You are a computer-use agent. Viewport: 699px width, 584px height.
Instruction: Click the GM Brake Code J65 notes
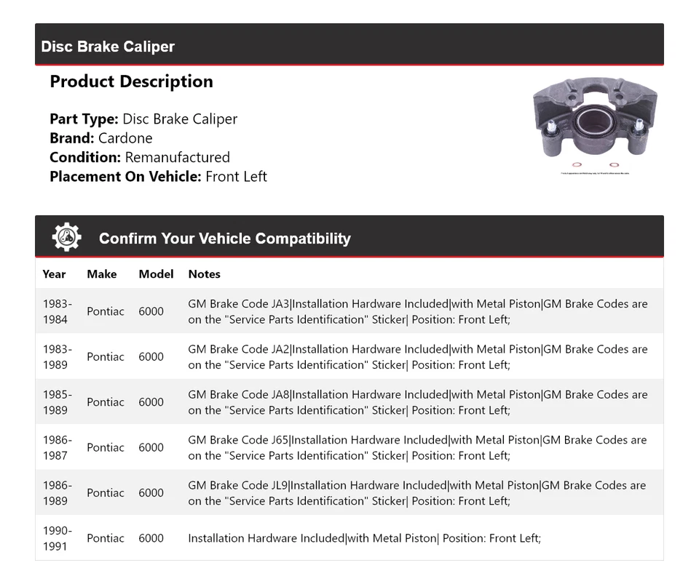[417, 447]
